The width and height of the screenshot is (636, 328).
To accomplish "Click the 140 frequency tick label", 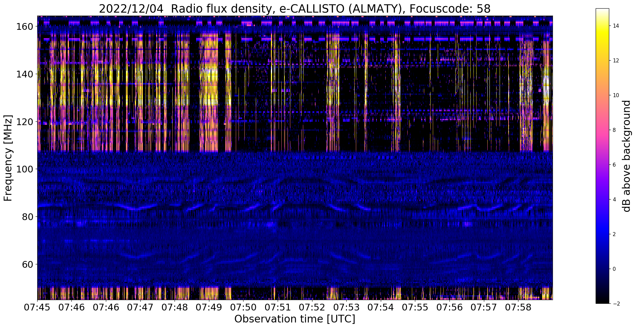I will pyautogui.click(x=25, y=74).
